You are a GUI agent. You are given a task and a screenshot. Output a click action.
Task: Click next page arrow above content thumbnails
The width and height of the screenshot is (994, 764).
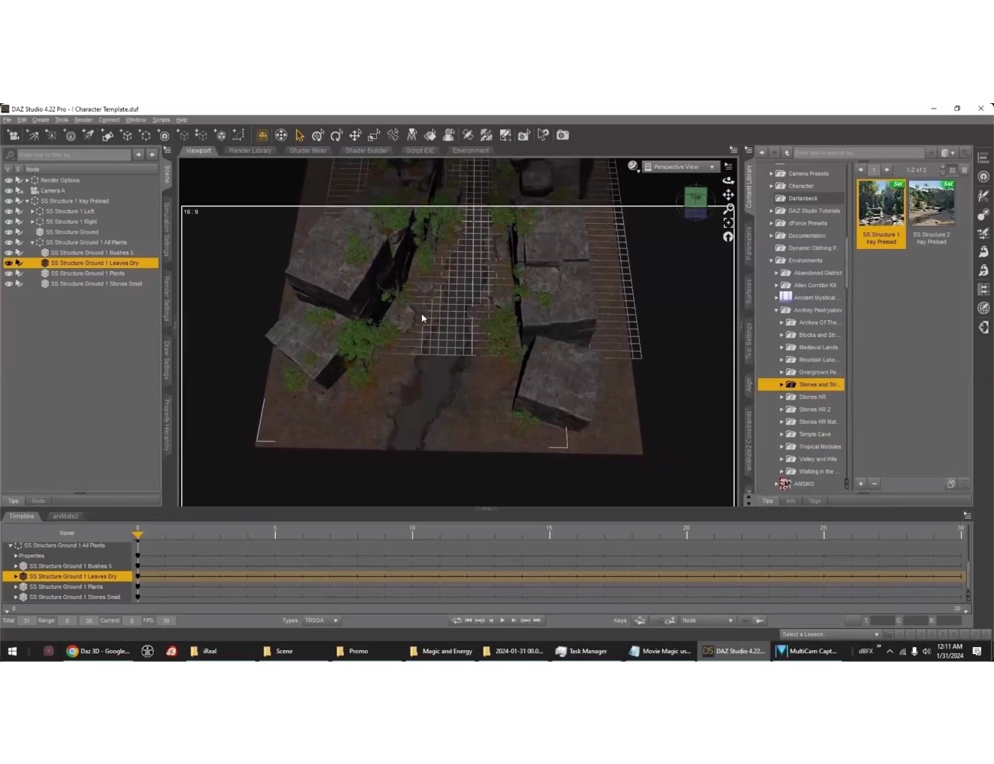coord(887,170)
